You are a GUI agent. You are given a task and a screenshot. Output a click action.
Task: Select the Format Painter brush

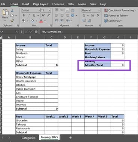tap(12, 21)
